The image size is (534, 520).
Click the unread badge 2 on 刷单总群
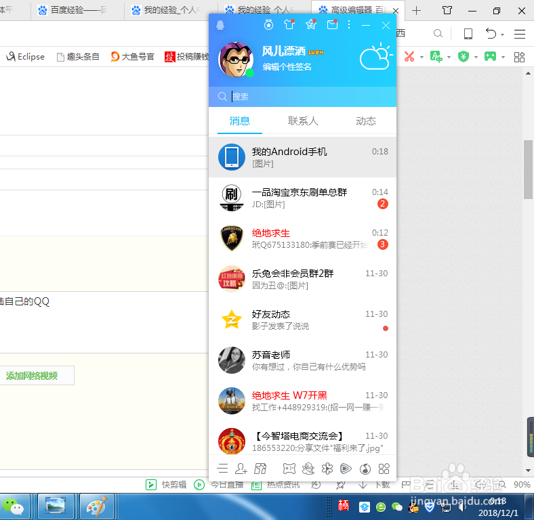point(382,204)
